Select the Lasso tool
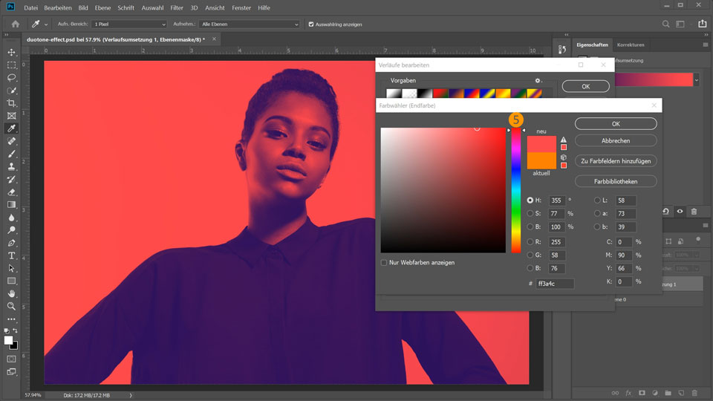The image size is (713, 401). [12, 78]
